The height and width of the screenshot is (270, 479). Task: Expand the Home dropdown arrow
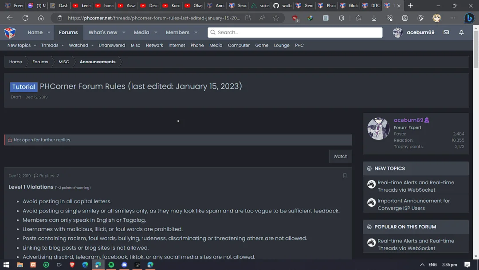tap(49, 32)
